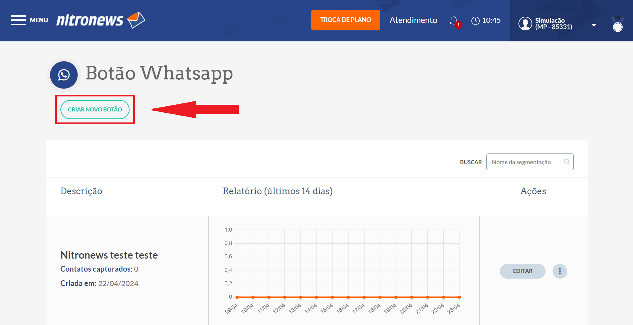Click the Criada em: 22/04/2024 text
This screenshot has height=325, width=633.
(x=99, y=283)
